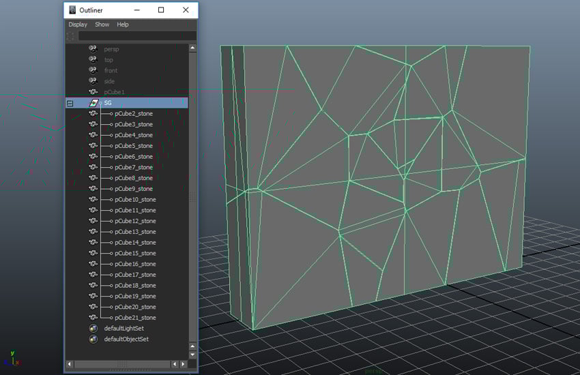Click the persp camera icon in Outliner
Image resolution: width=580 pixels, height=375 pixels.
(93, 49)
